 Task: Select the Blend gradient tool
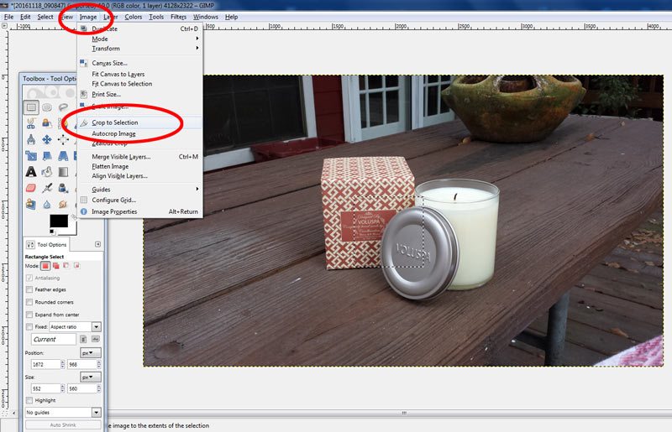pyautogui.click(x=63, y=172)
